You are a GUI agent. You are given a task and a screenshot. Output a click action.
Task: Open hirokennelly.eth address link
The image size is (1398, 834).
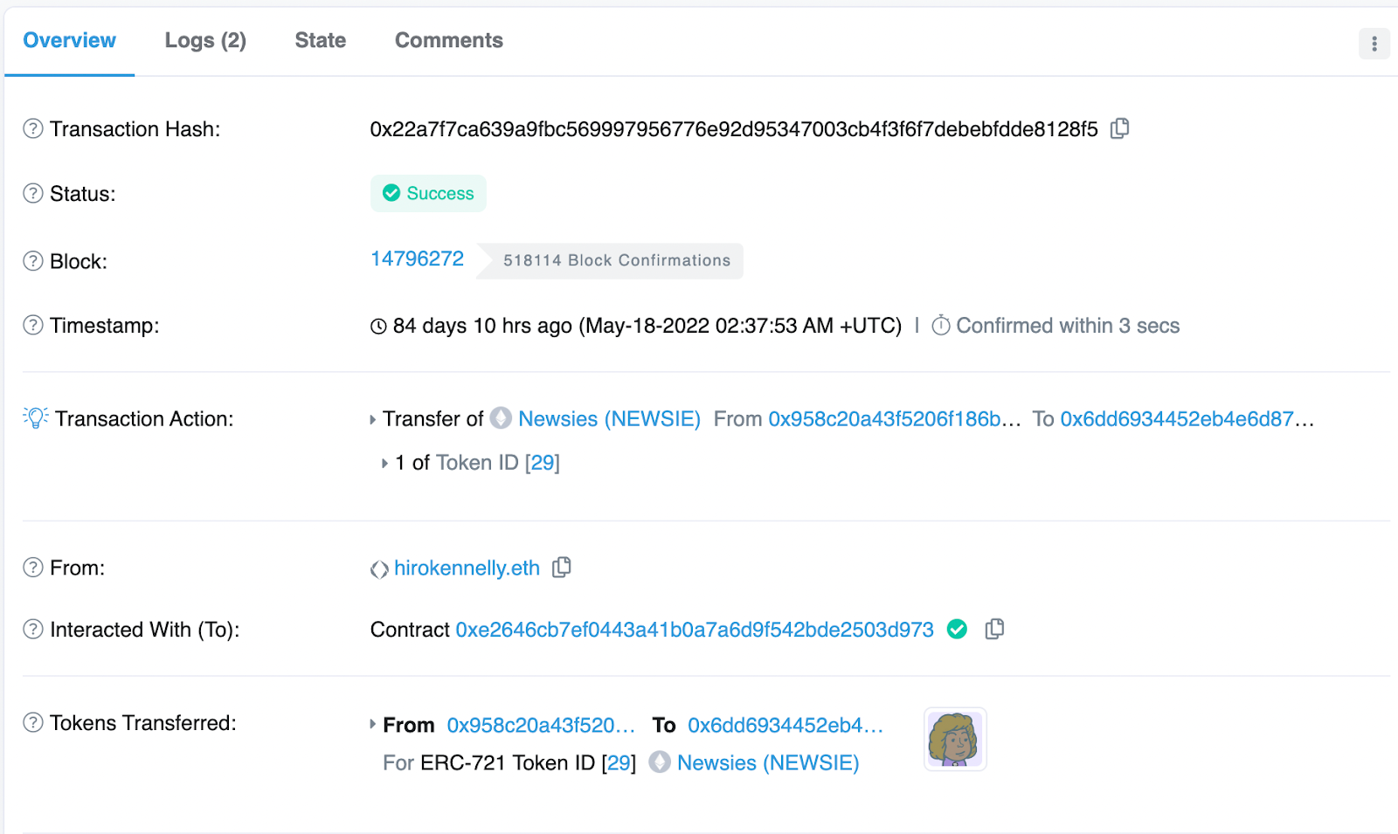[467, 568]
